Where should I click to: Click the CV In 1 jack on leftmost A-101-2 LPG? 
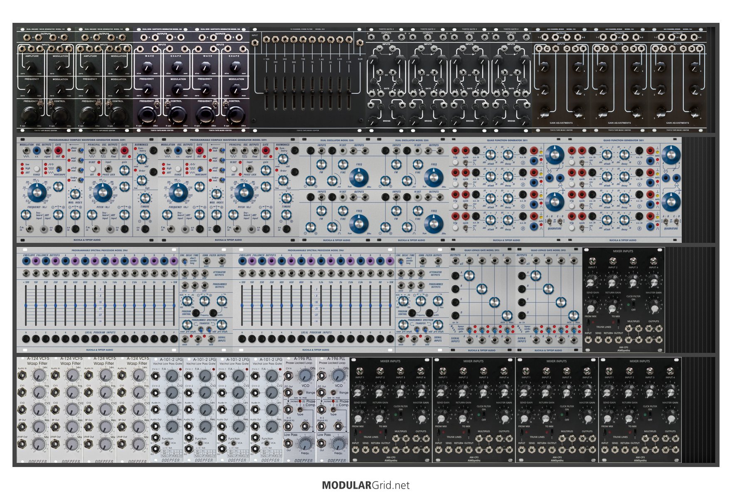(x=155, y=377)
